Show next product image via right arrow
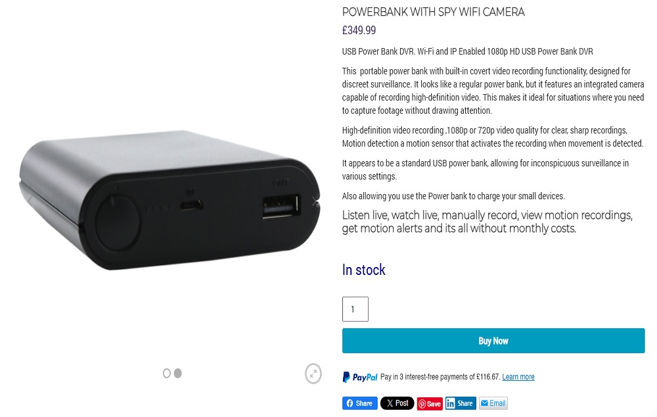This screenshot has width=657, height=417. click(315, 202)
